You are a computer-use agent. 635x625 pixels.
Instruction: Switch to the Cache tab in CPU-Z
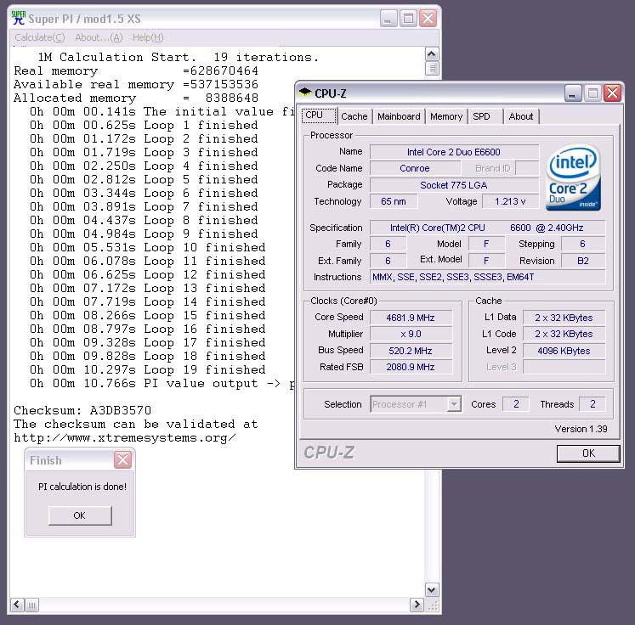[354, 116]
